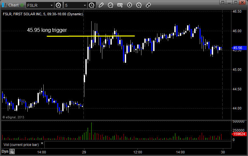Click the Dyn label at bottom left
Screen dimensions: 248x156
point(5,151)
